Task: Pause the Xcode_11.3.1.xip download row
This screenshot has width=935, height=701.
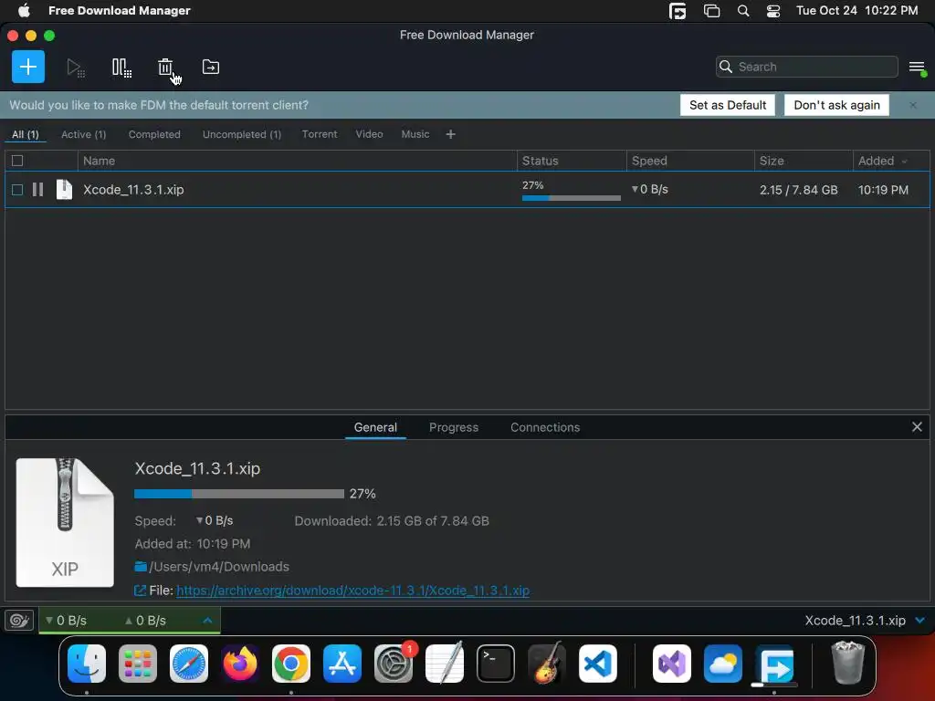Action: coord(37,190)
